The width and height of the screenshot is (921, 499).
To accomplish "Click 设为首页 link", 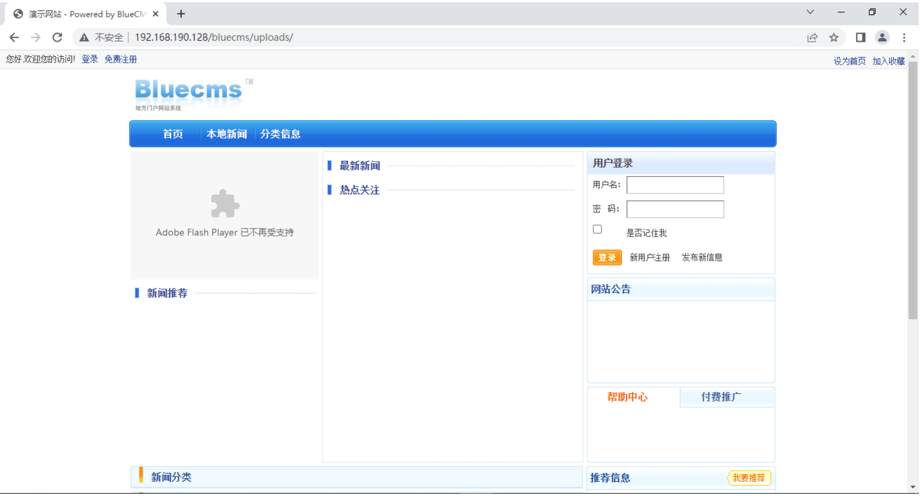I will coord(850,61).
